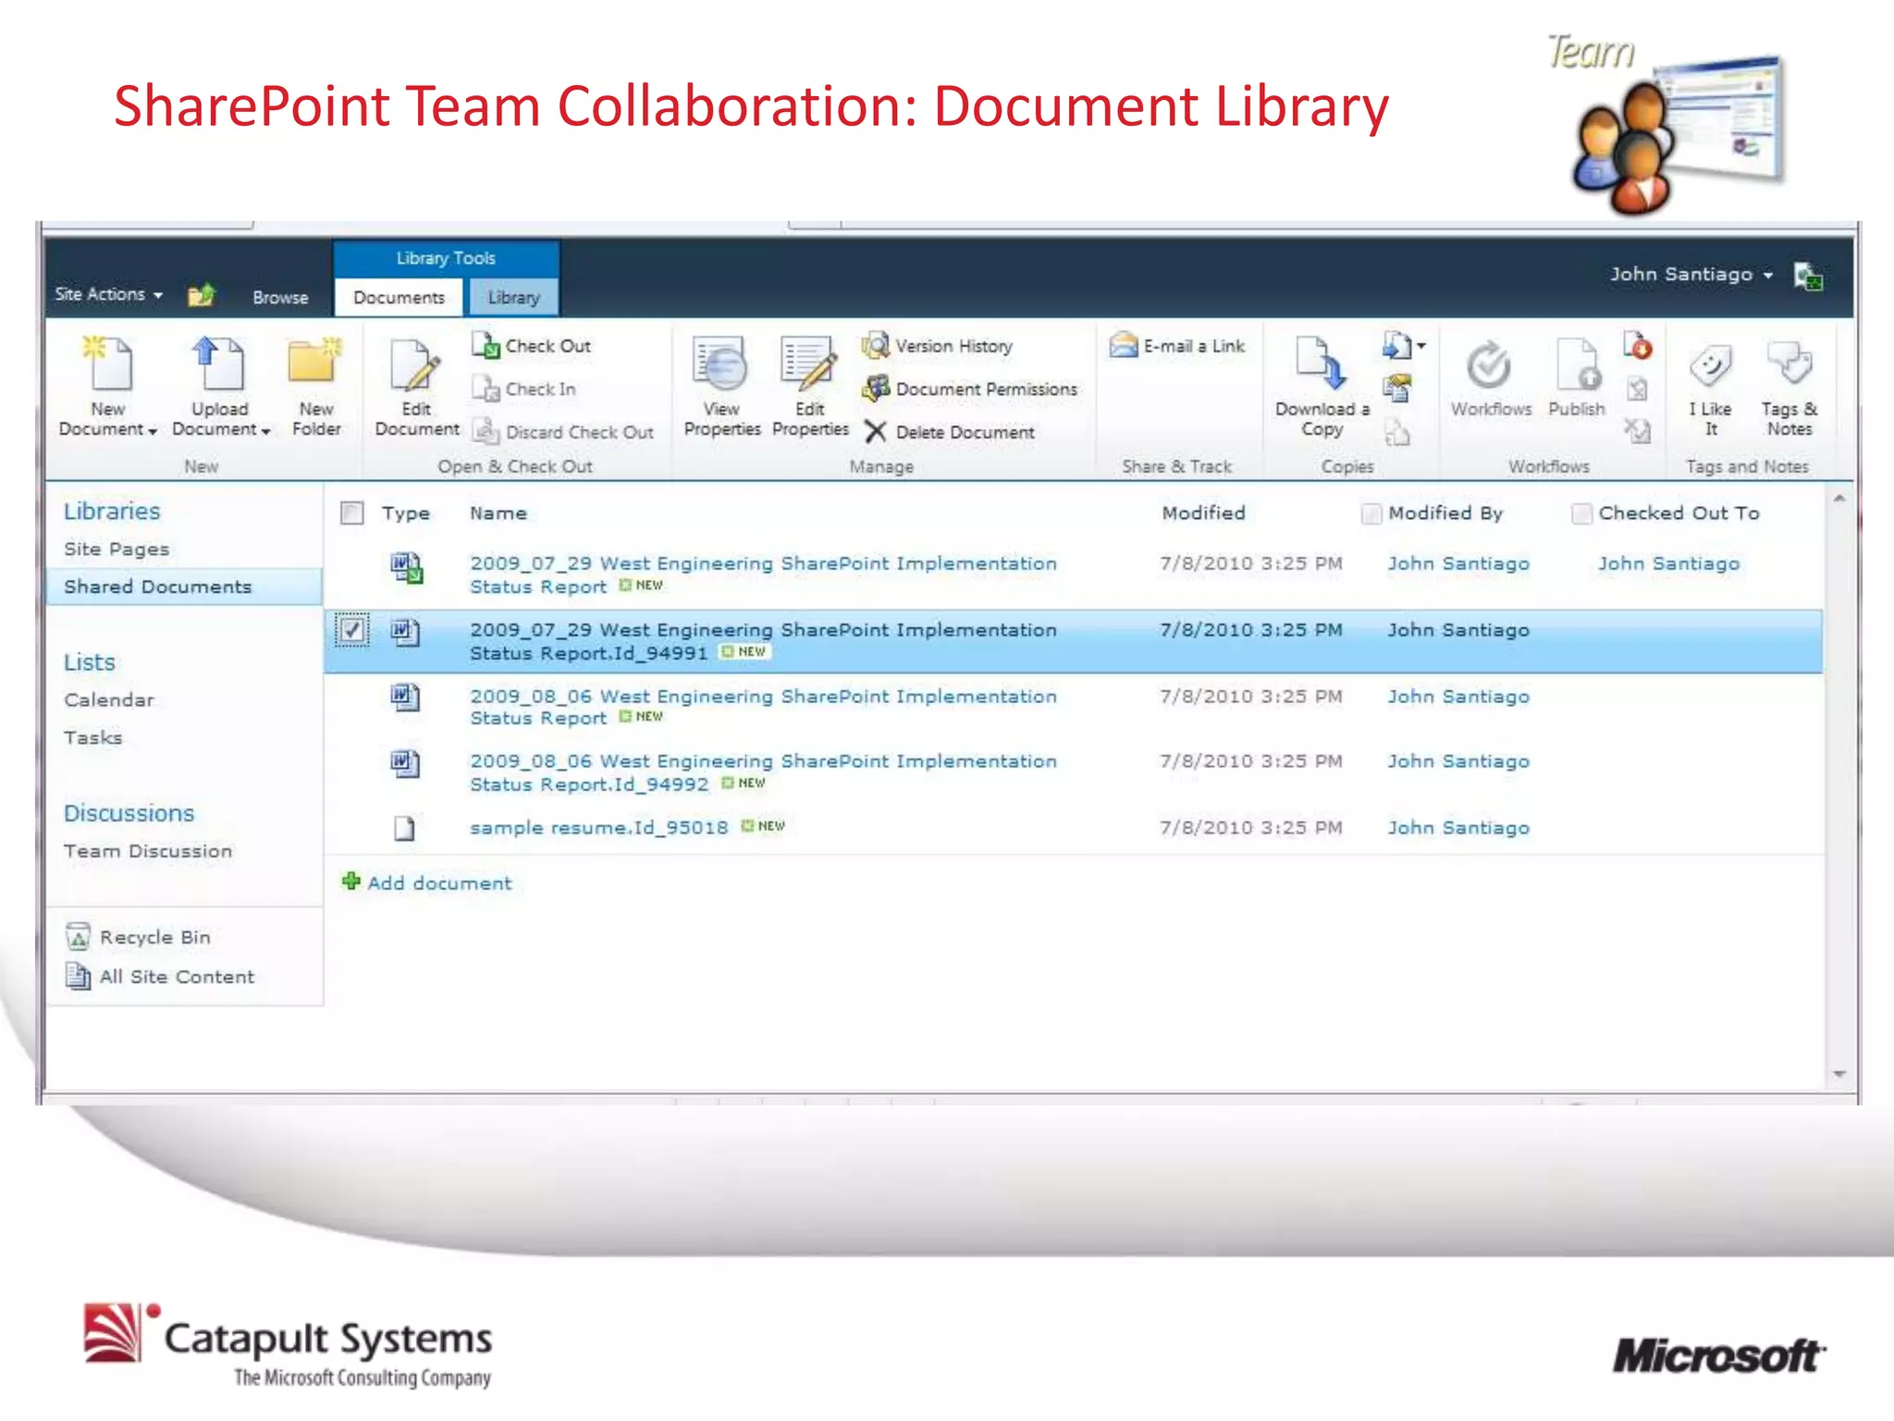Click Download a Copy
Viewport: 1894px width, 1421px height.
click(1322, 388)
